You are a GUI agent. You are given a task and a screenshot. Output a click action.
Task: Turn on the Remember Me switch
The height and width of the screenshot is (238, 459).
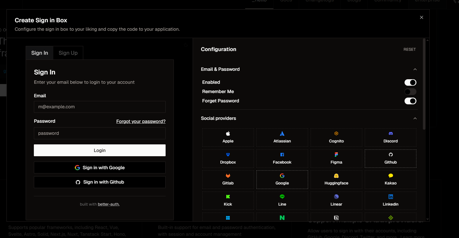click(410, 92)
